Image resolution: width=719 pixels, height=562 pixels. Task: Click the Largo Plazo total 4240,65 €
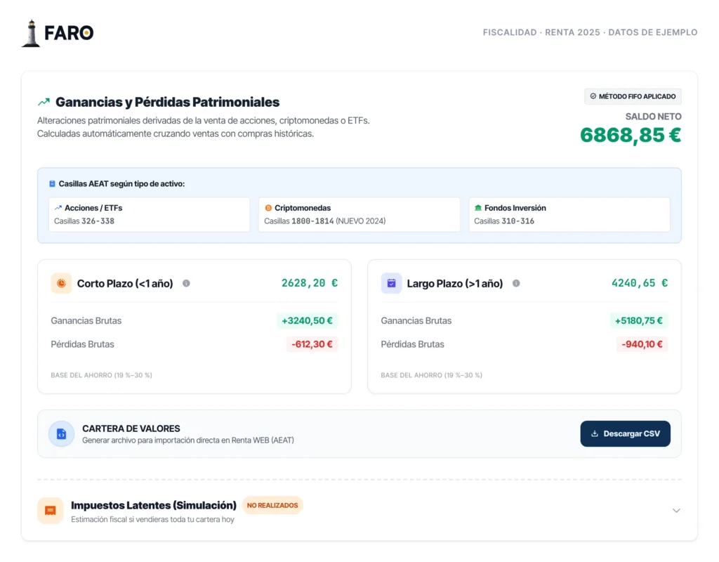[x=640, y=283]
